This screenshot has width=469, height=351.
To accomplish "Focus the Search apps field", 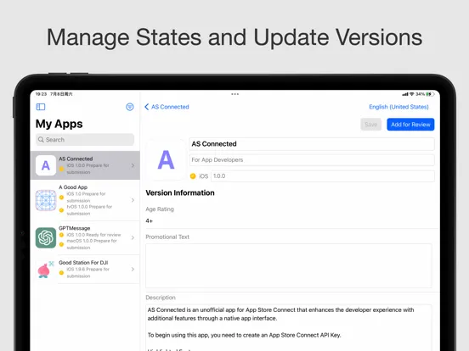I will point(85,139).
